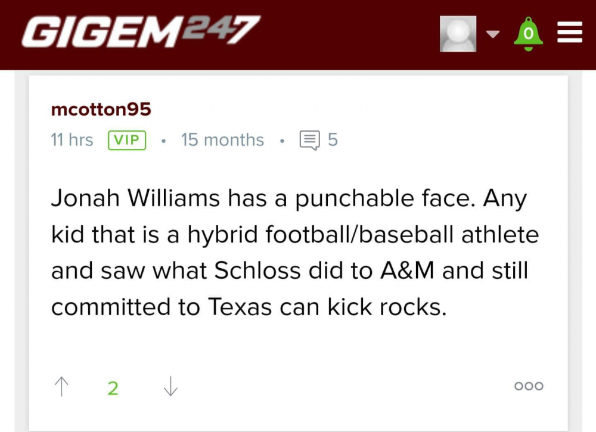Viewport: 596px width, 432px height.
Task: Click the zero count on the notification bell
Action: [x=528, y=34]
